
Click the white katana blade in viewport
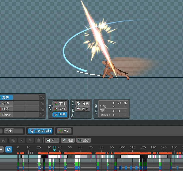pyautogui.click(x=89, y=74)
